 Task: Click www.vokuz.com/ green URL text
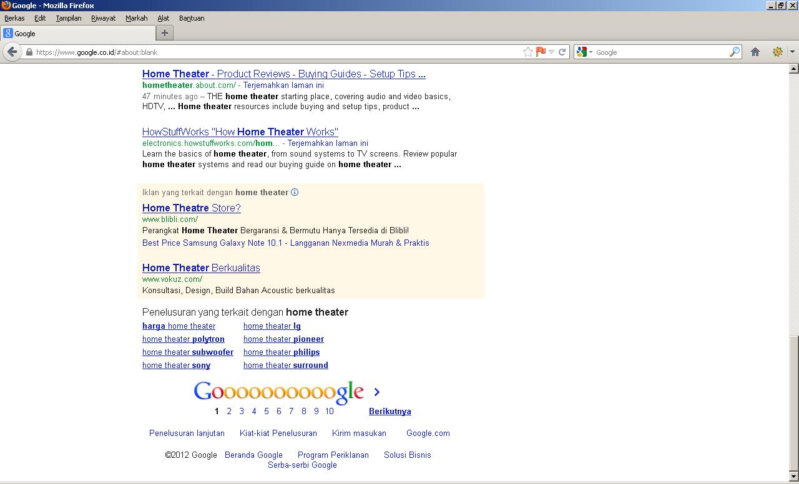(x=172, y=279)
